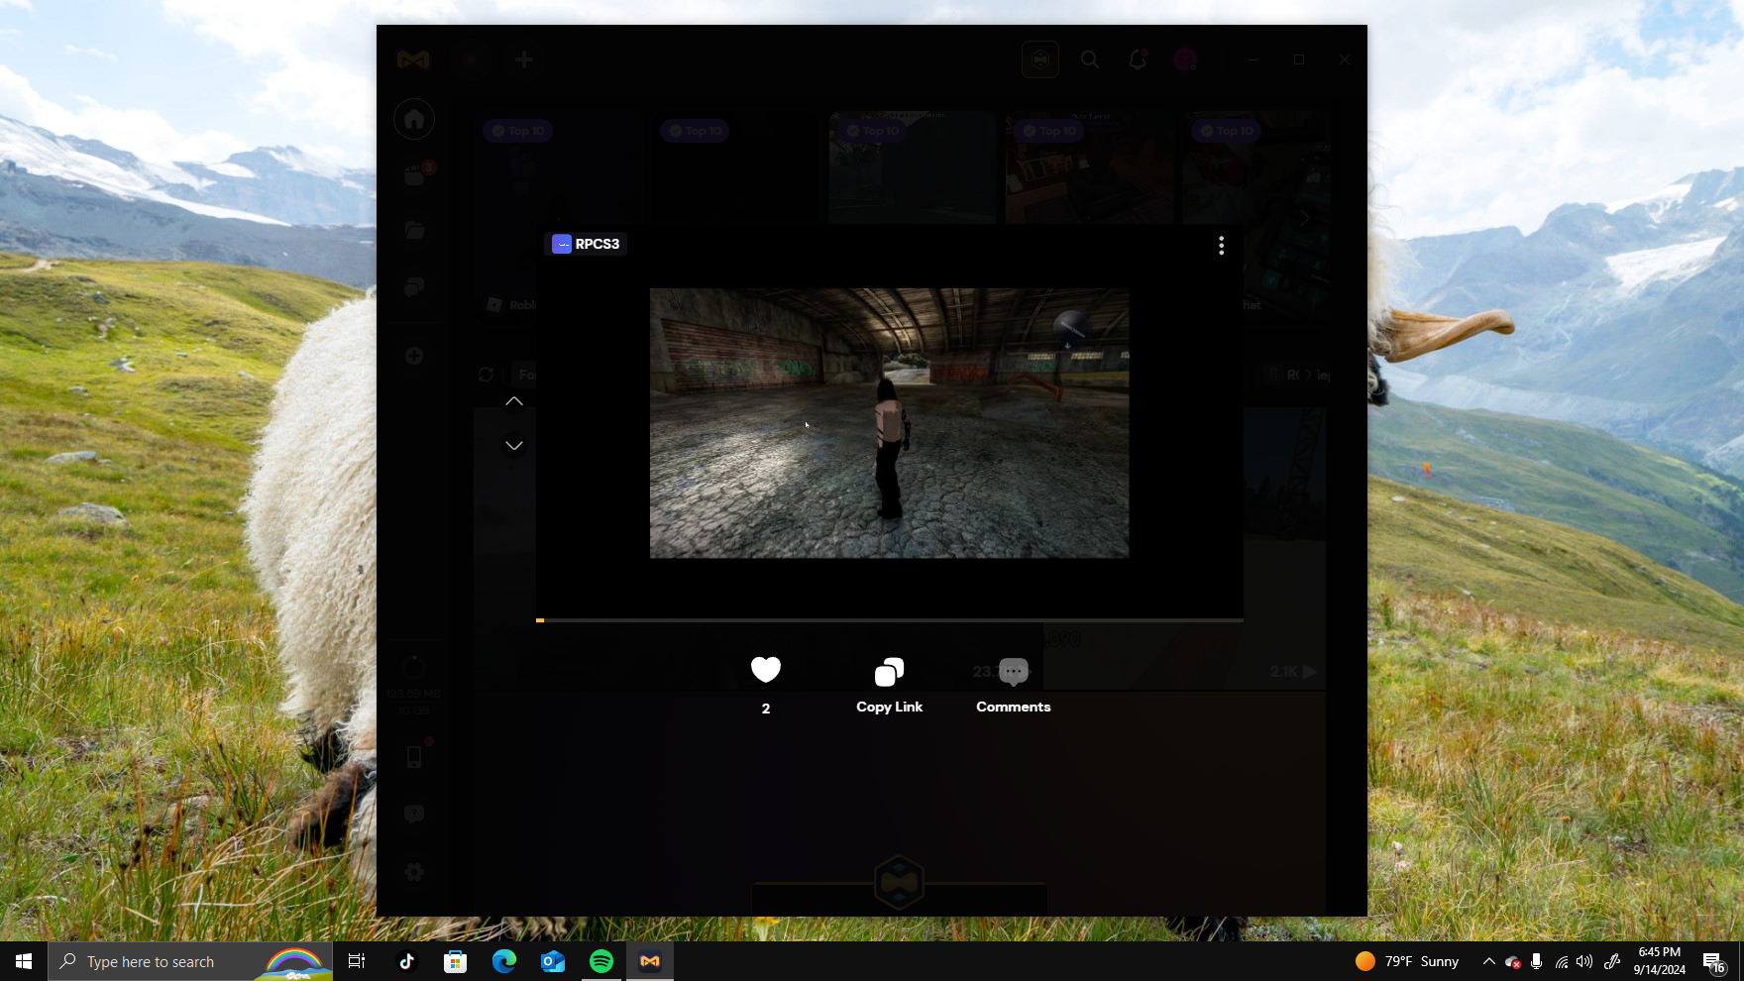This screenshot has height=981, width=1744.
Task: Open chat bubbles icon in sidebar
Action: (x=414, y=287)
